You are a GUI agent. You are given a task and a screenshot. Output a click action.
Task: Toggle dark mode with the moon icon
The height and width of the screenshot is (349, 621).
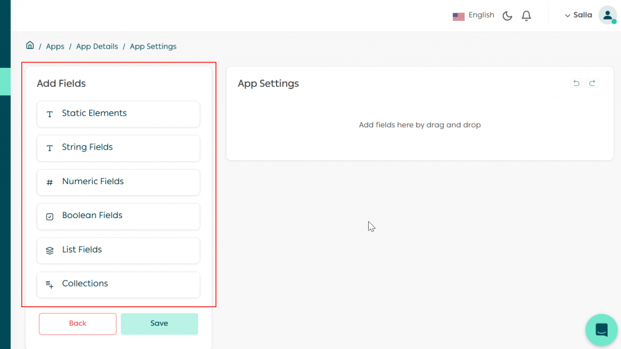coord(507,16)
